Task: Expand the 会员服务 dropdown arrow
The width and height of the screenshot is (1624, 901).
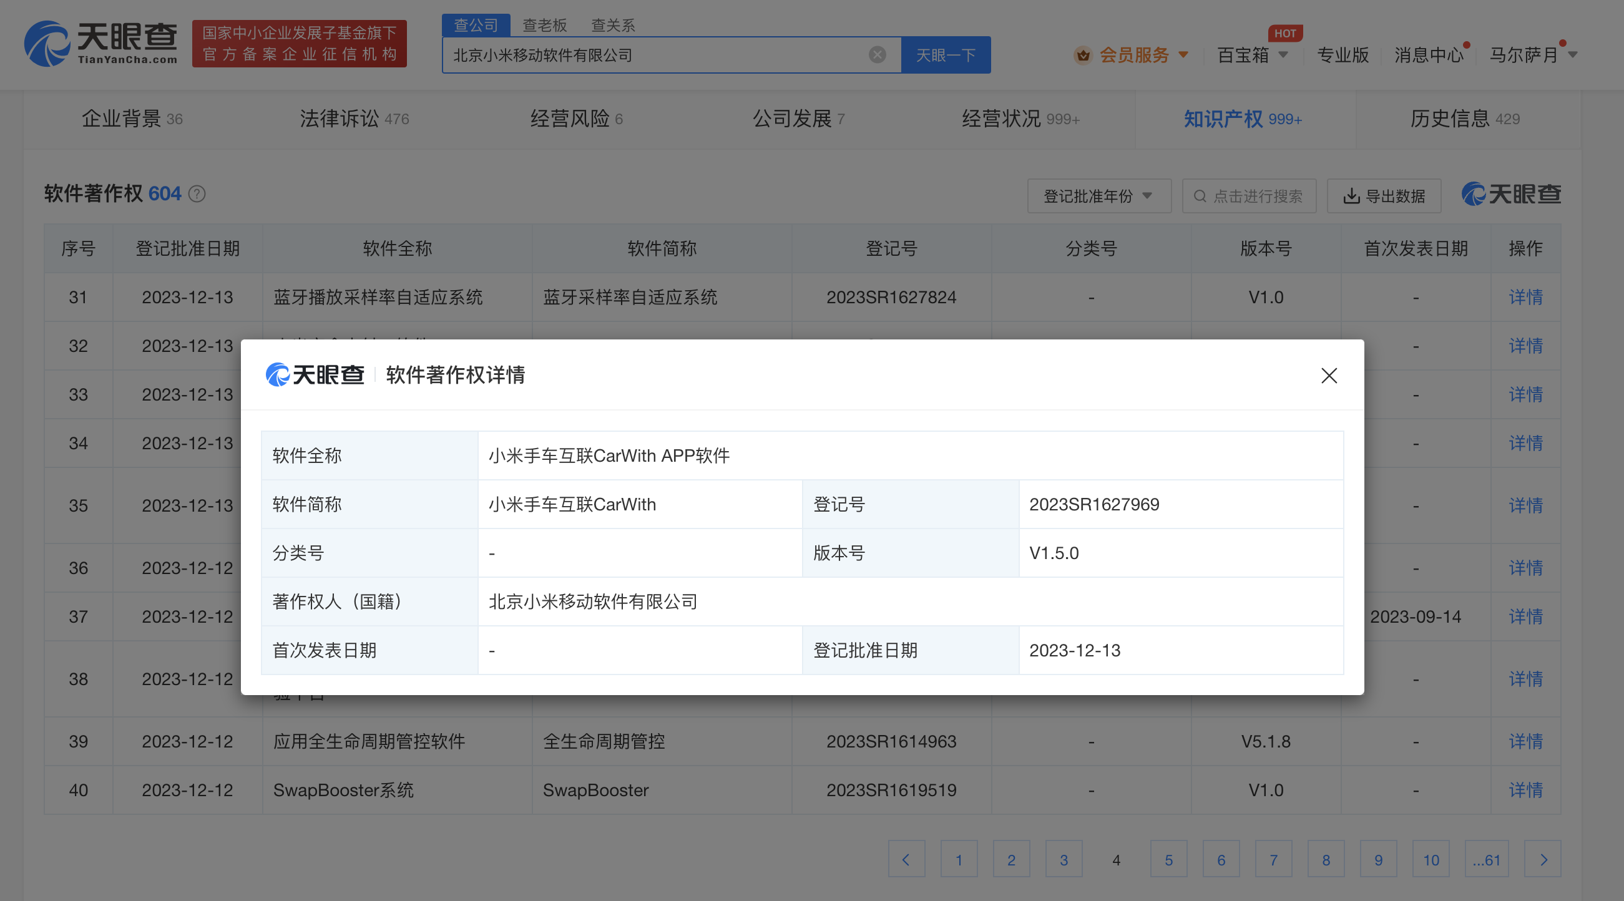Action: 1183,55
